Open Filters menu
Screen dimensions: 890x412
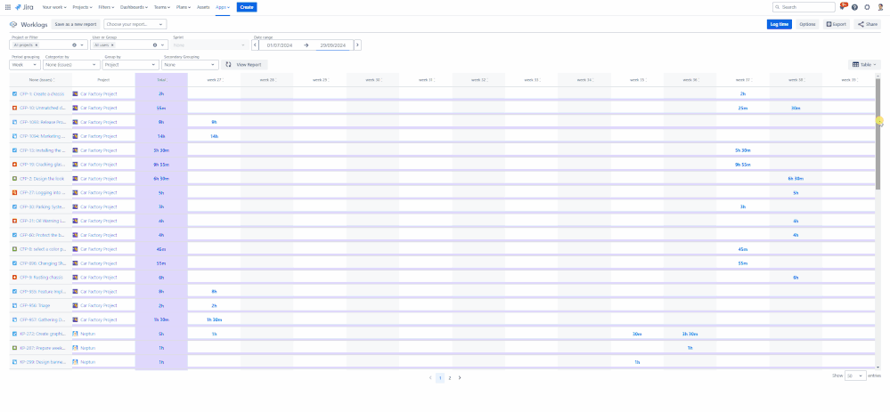(107, 7)
